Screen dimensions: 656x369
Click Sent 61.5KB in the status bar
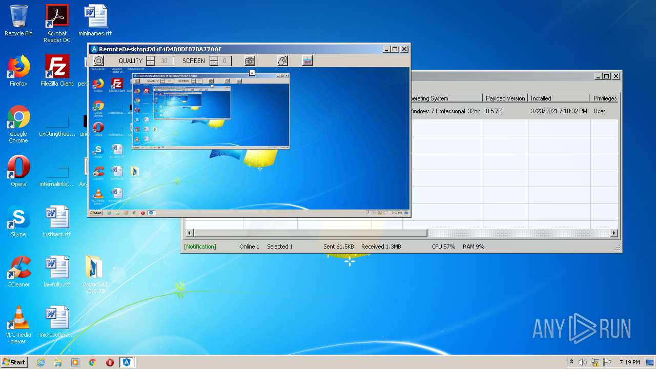point(338,247)
